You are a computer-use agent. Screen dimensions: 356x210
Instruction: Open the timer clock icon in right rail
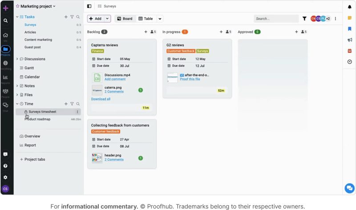tap(350, 62)
